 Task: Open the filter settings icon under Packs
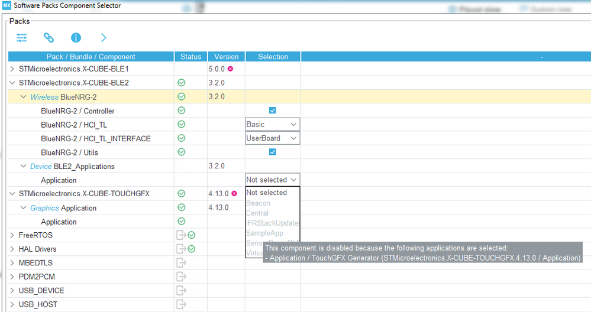[21, 38]
